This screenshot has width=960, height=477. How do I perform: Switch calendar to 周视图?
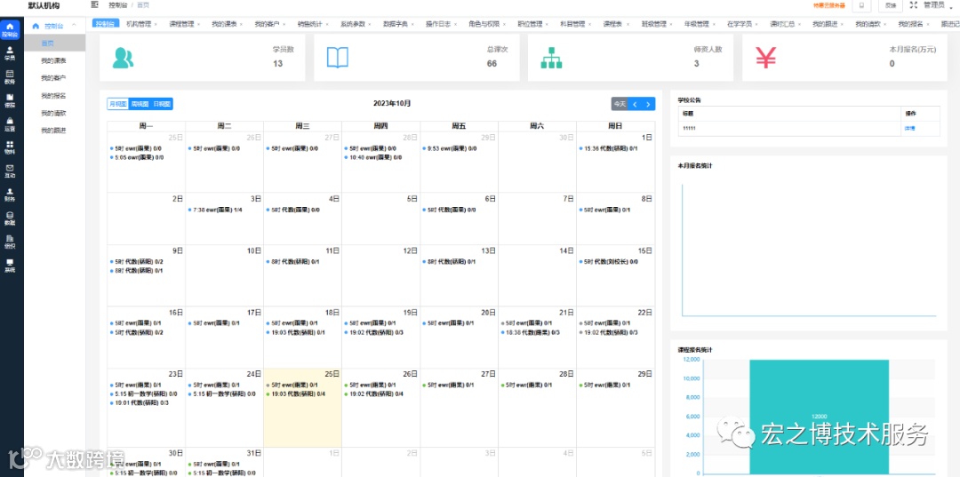140,104
